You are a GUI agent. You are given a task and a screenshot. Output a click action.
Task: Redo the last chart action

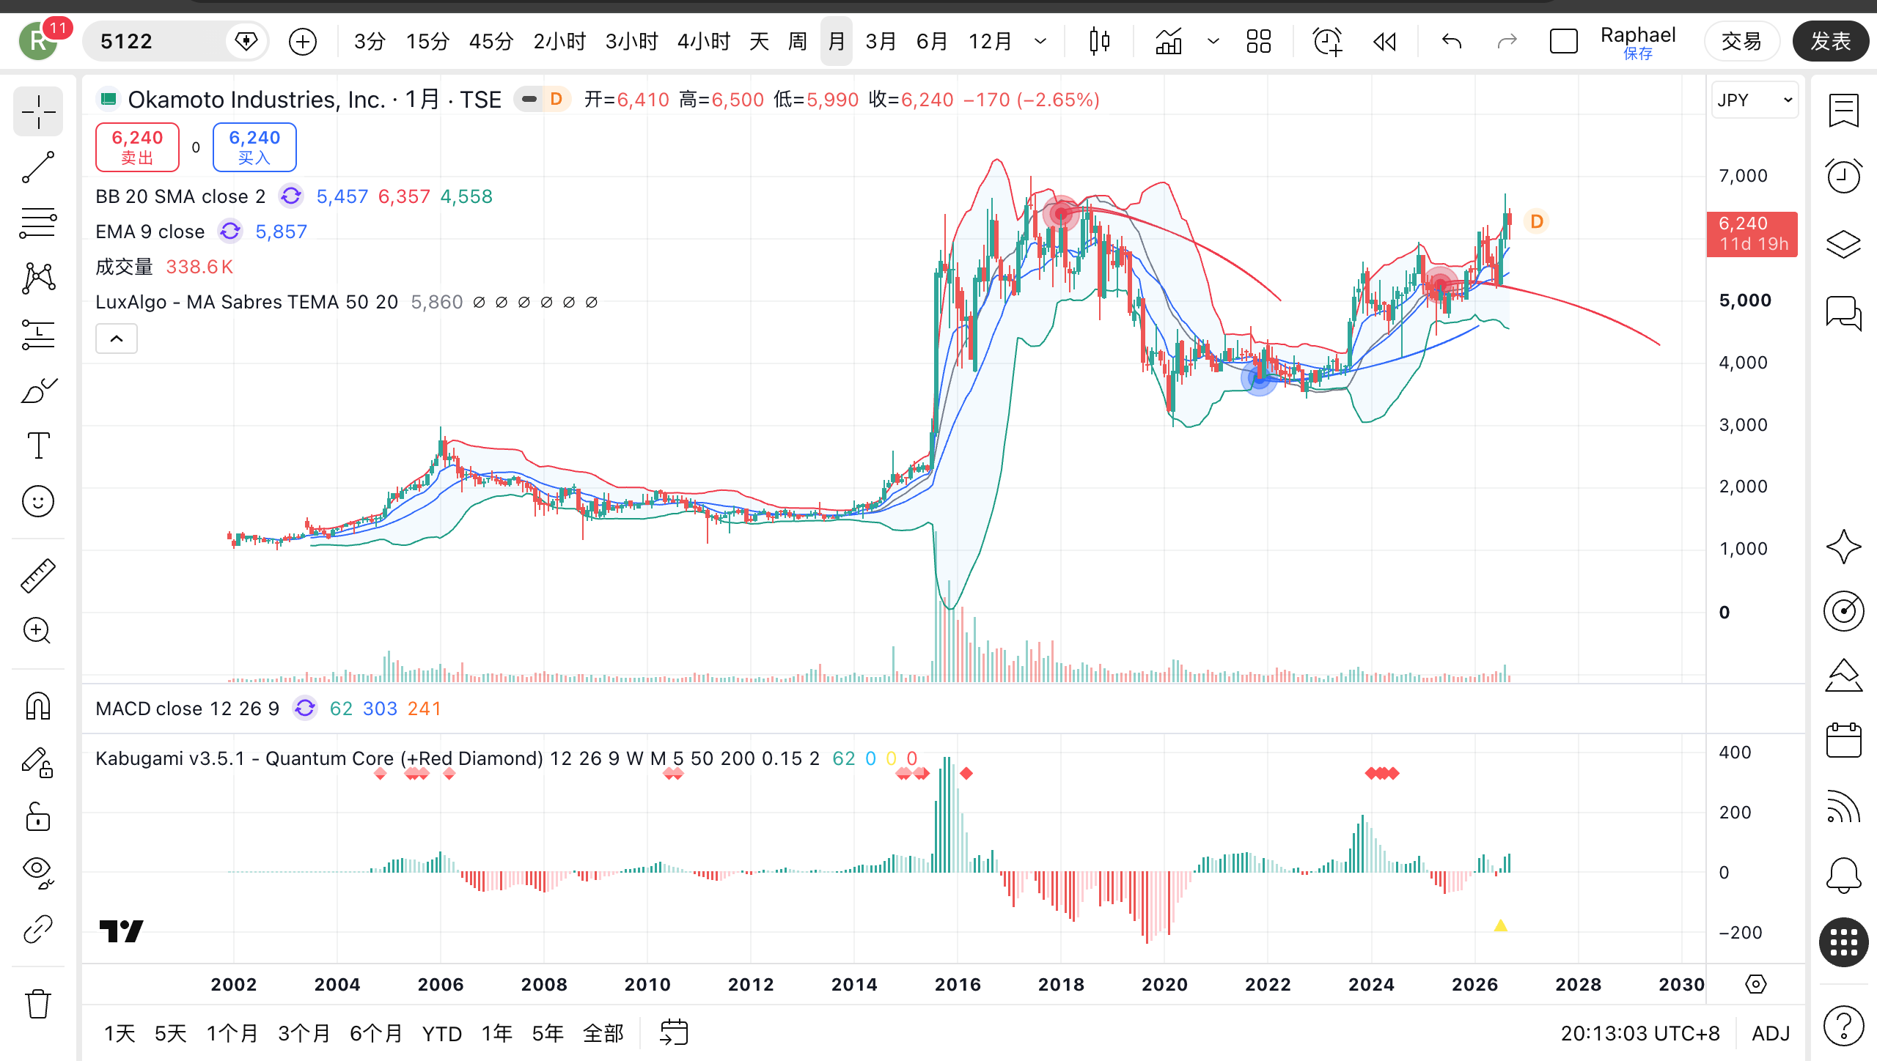(x=1507, y=41)
